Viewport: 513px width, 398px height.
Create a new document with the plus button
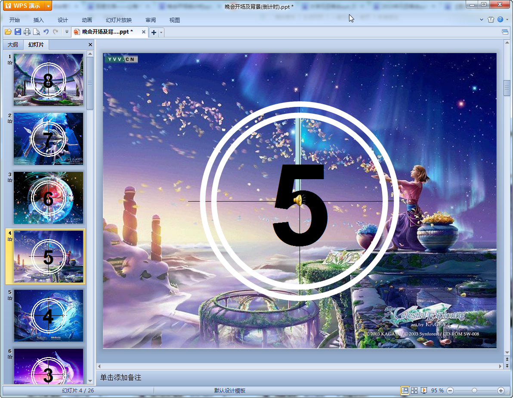[x=154, y=32]
